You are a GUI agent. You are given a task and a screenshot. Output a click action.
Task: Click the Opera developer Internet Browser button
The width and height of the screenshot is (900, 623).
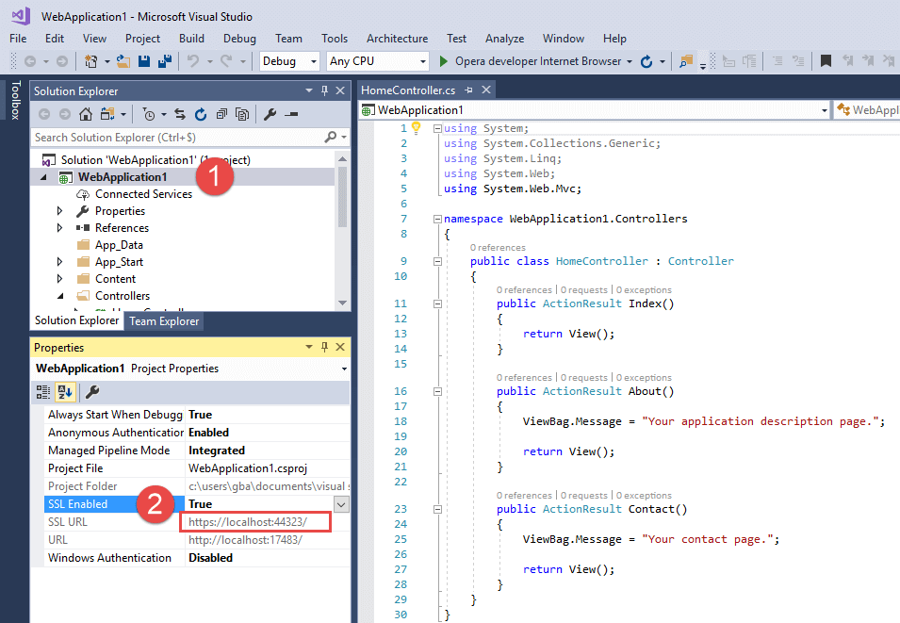click(x=538, y=61)
